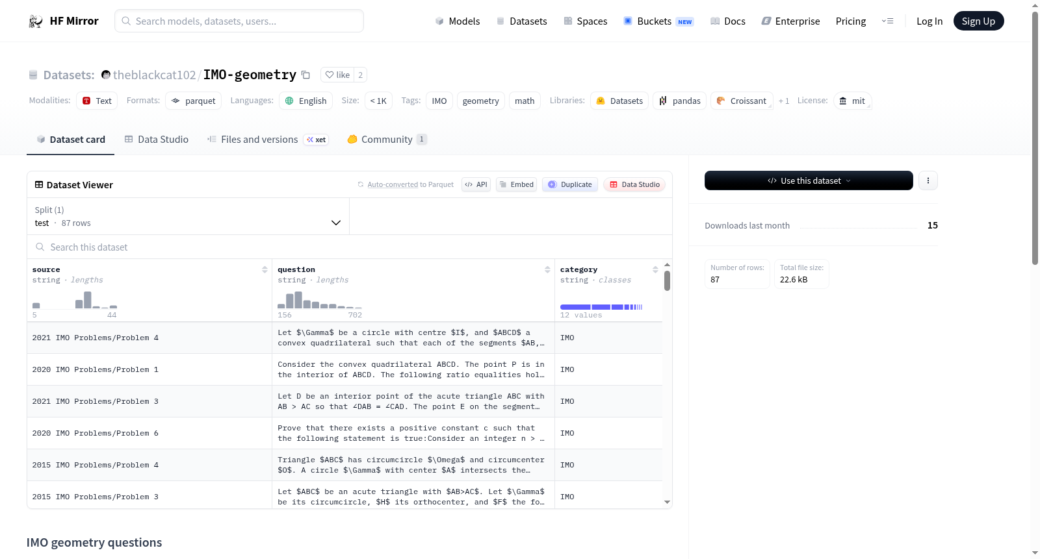The height and width of the screenshot is (559, 1040).
Task: Copy dataset name with the copy icon
Action: (305, 75)
